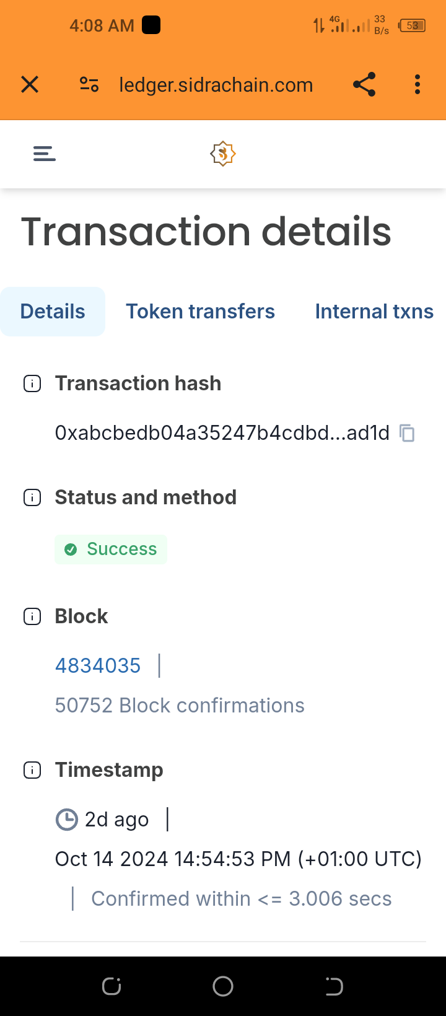The image size is (446, 1016).
Task: Tap the green Success status badge
Action: 111,550
